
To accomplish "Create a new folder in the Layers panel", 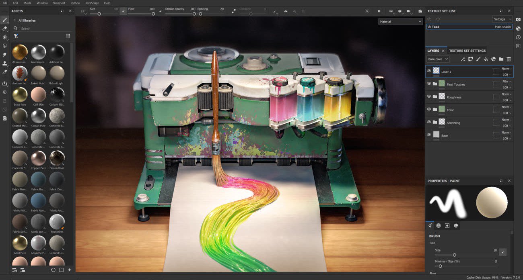I will [x=501, y=59].
